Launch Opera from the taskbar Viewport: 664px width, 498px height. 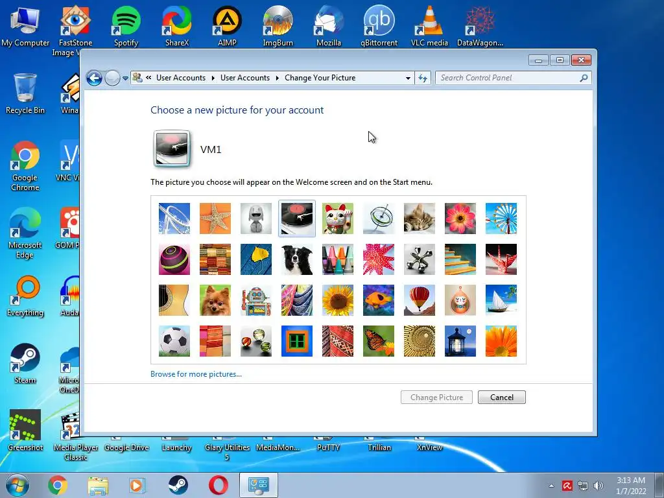219,485
